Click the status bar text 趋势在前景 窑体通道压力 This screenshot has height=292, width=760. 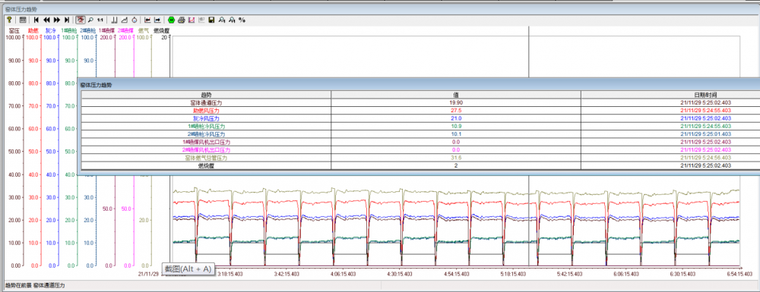tap(34, 286)
